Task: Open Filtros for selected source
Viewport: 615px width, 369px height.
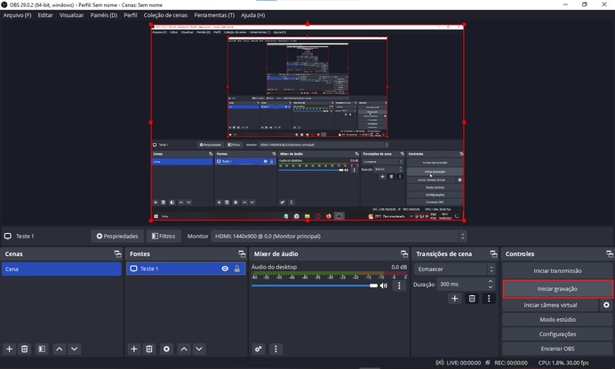Action: point(164,236)
